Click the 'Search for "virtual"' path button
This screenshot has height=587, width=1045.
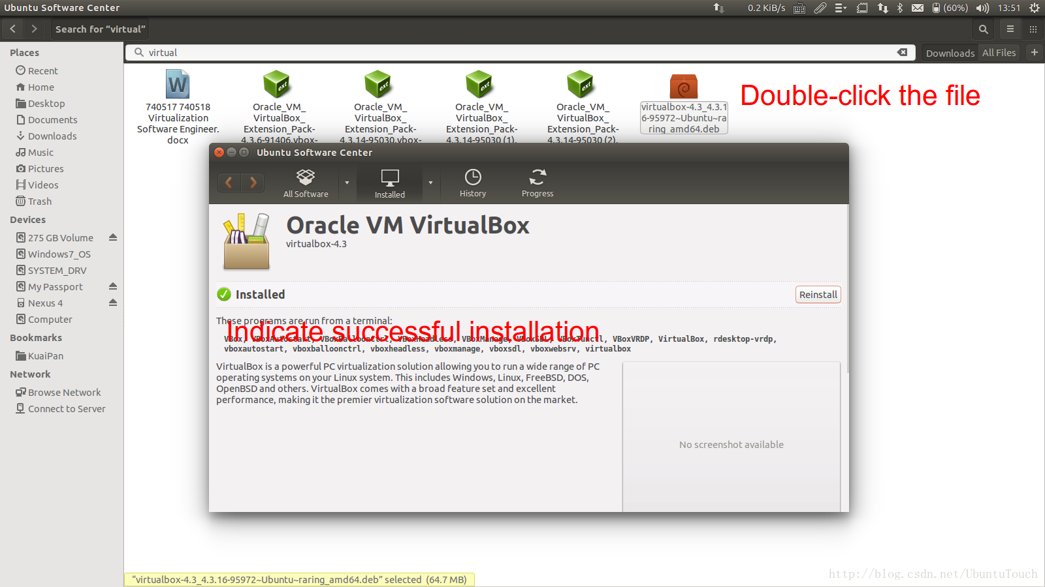[x=100, y=29]
